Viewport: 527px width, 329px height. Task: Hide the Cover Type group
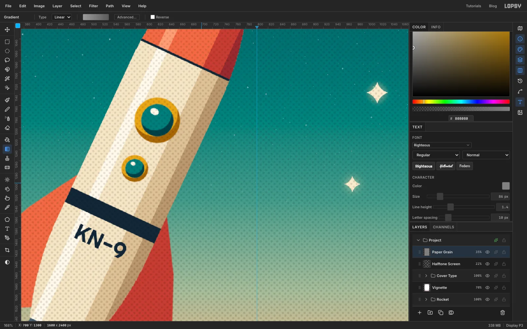(487, 276)
